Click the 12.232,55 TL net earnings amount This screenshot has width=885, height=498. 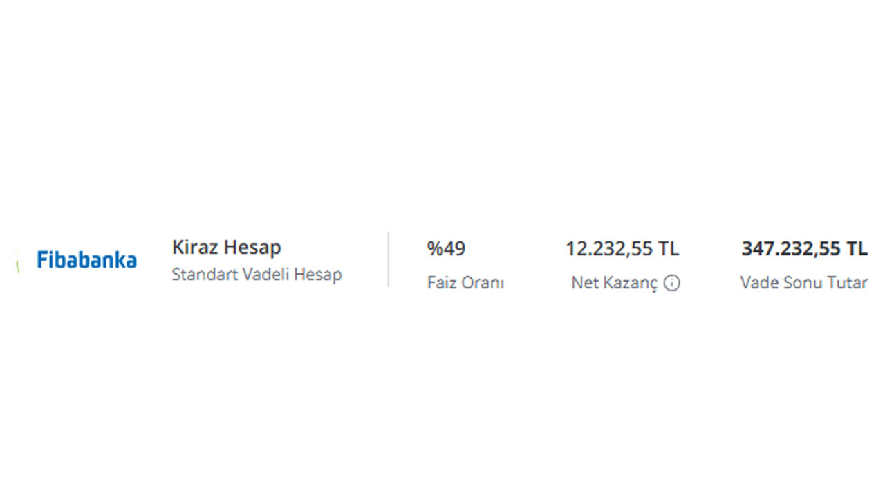pyautogui.click(x=622, y=248)
